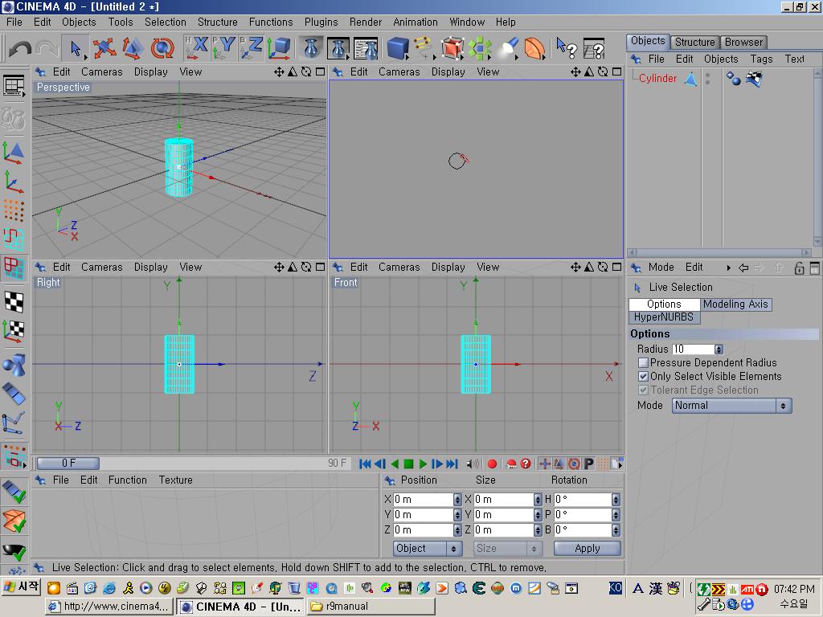Toggle attribute manager lock icon
The image size is (823, 617).
[x=799, y=268]
